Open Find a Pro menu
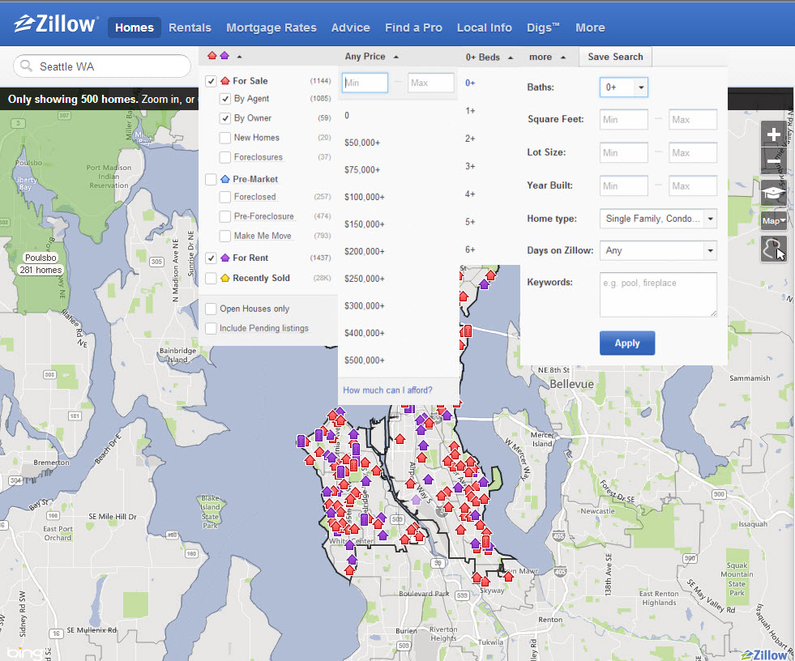The height and width of the screenshot is (661, 795). click(x=413, y=28)
